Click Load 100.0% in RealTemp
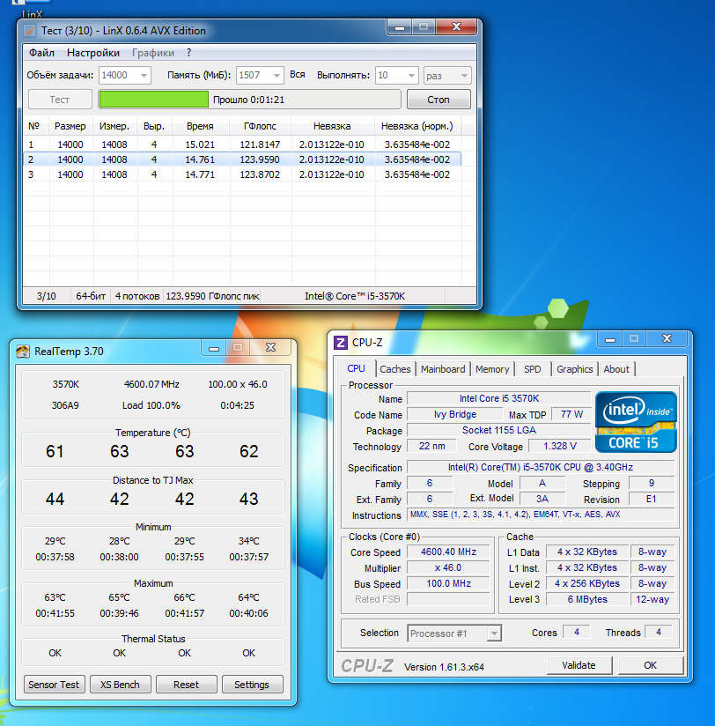The width and height of the screenshot is (715, 726). 151,405
